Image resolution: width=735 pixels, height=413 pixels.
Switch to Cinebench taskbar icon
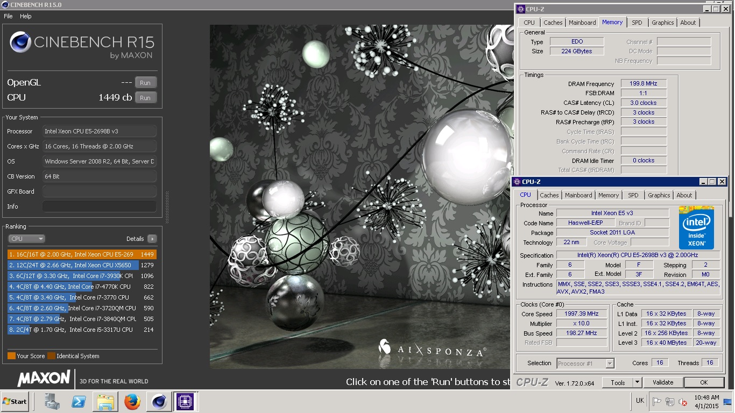(159, 401)
